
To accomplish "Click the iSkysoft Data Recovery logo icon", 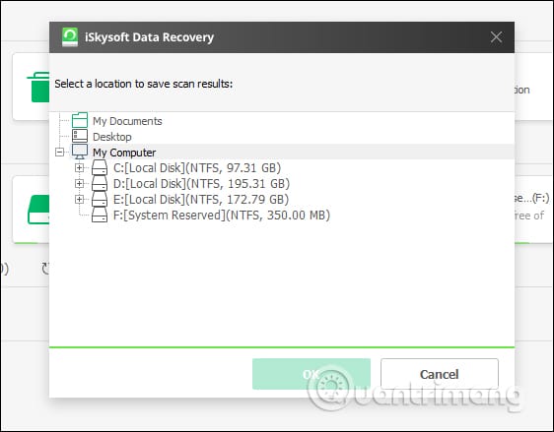I will pos(70,37).
